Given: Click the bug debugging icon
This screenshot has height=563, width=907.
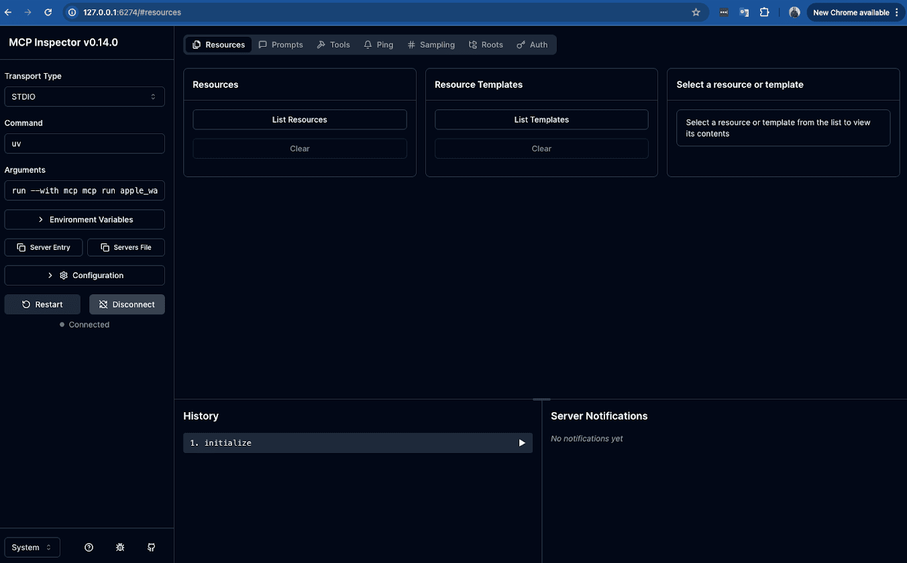Looking at the screenshot, I should [120, 548].
